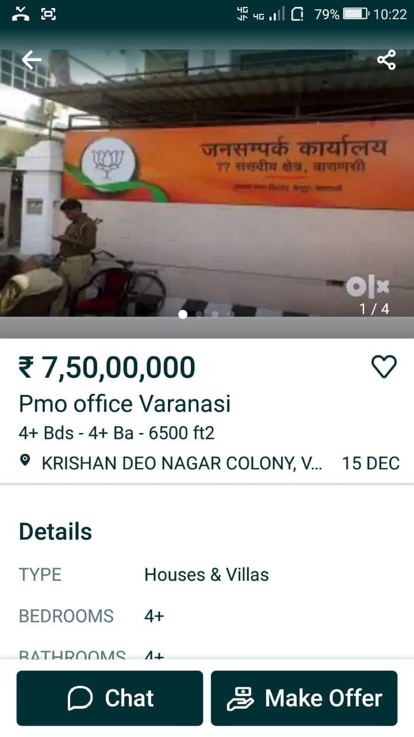Open the listing photo in full view
This screenshot has height=737, width=414.
click(x=207, y=183)
